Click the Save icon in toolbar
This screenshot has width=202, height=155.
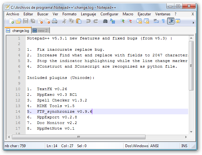point(26,21)
